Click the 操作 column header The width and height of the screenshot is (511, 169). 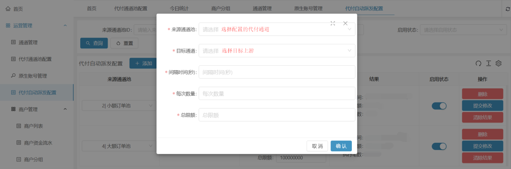tap(482, 79)
